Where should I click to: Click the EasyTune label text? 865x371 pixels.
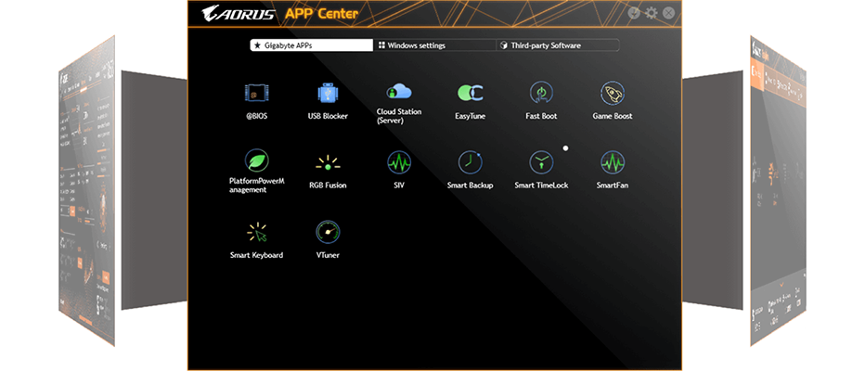(x=470, y=116)
